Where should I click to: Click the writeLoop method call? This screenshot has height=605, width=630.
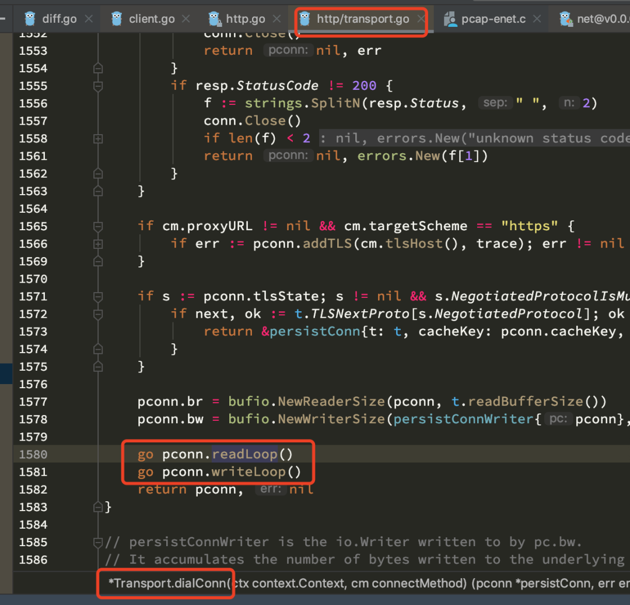tap(249, 472)
